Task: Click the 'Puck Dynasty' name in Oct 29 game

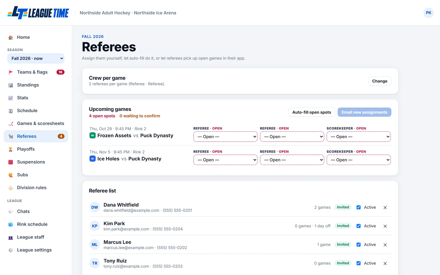Action: click(157, 136)
